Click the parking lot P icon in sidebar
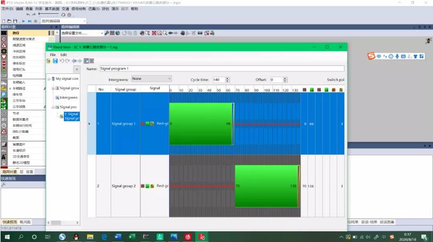 click(4, 95)
